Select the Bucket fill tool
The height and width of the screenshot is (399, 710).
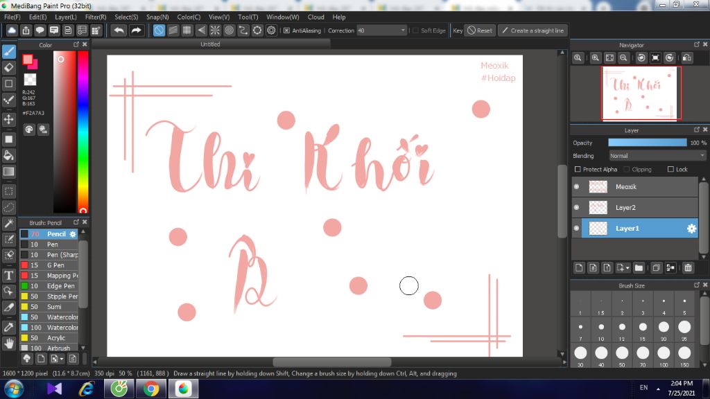tap(8, 156)
